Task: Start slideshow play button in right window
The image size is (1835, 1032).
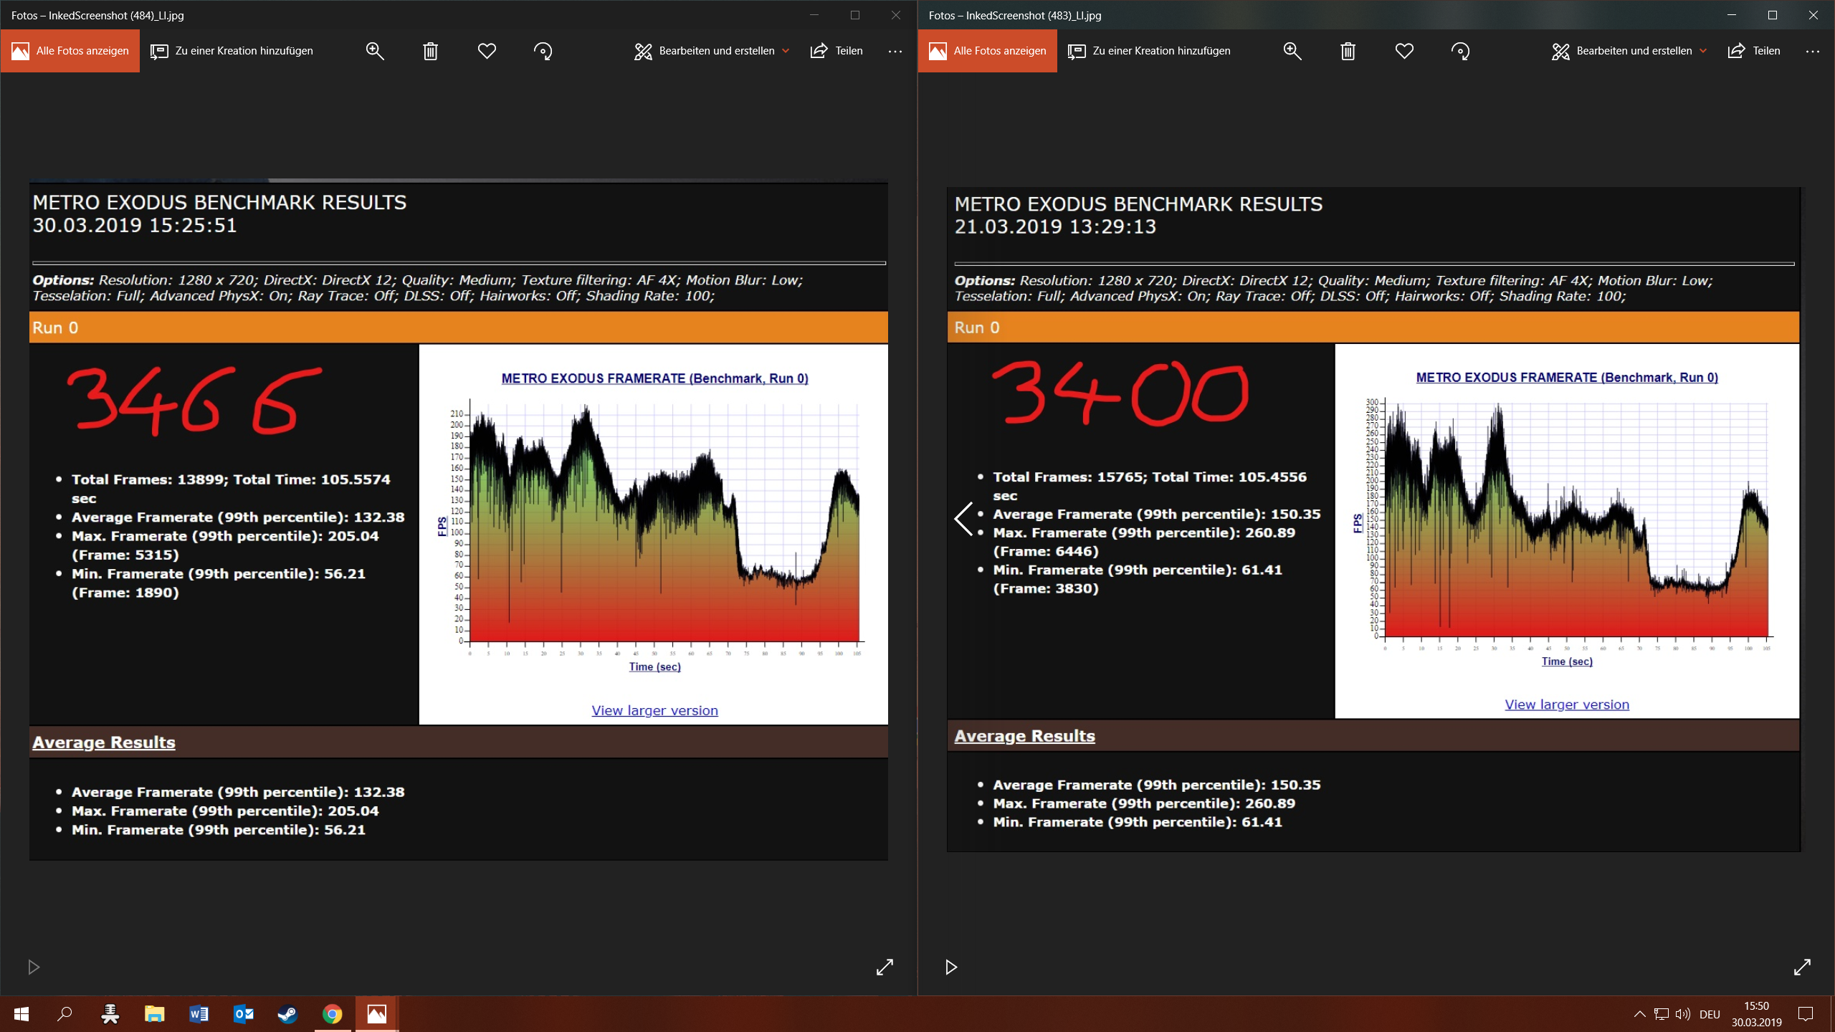Action: (951, 967)
